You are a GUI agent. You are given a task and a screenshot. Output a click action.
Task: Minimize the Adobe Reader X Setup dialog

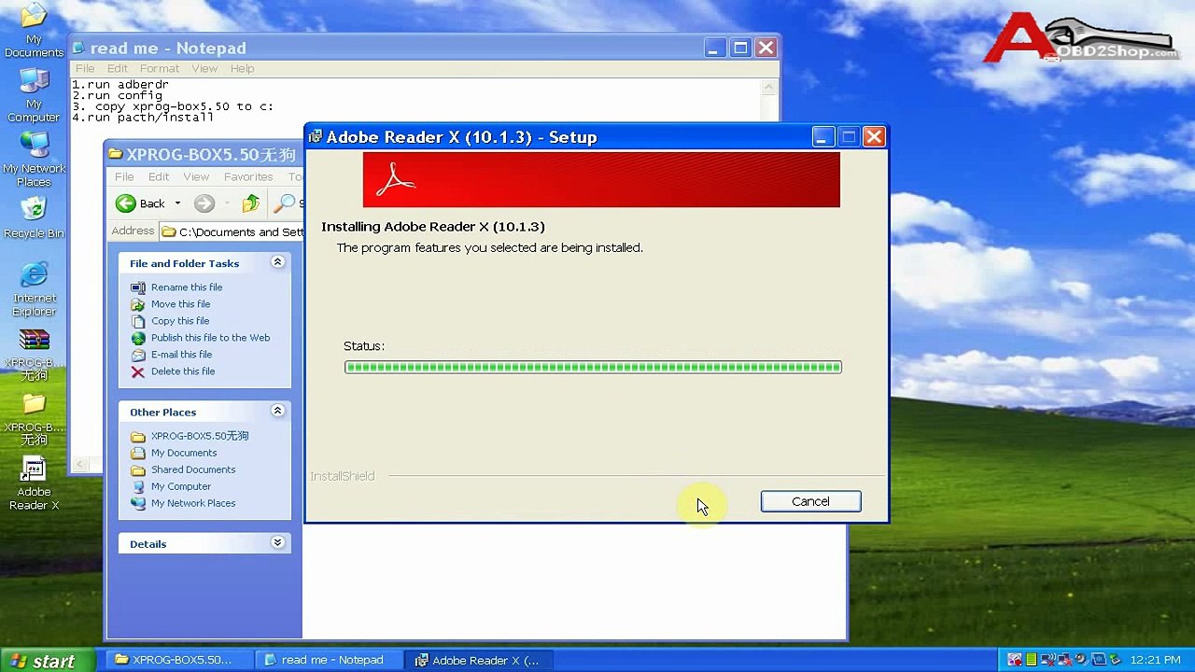pos(822,137)
